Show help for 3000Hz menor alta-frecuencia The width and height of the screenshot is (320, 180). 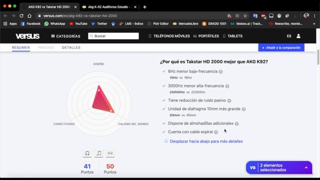click(x=227, y=86)
